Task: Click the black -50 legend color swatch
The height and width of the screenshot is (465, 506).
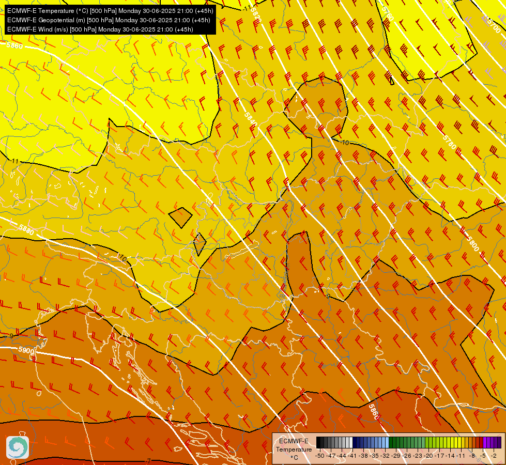Action: [x=318, y=442]
